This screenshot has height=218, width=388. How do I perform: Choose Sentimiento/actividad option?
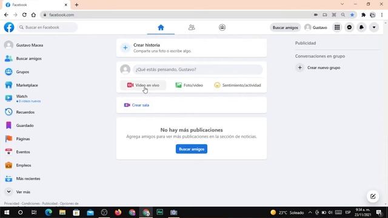click(x=238, y=85)
